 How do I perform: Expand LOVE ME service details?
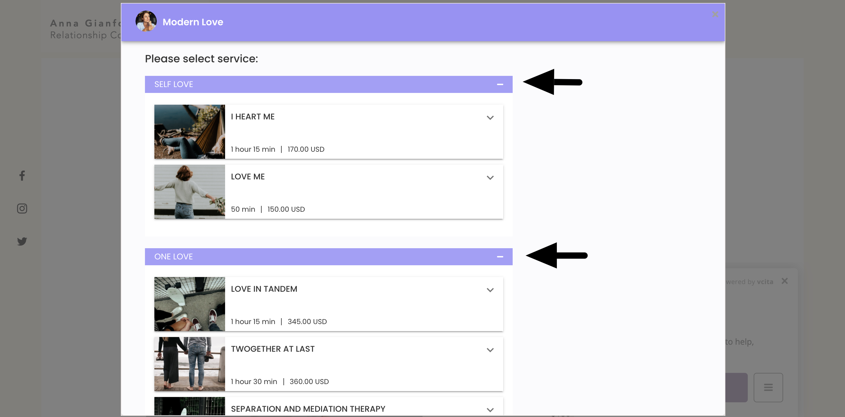[490, 177]
